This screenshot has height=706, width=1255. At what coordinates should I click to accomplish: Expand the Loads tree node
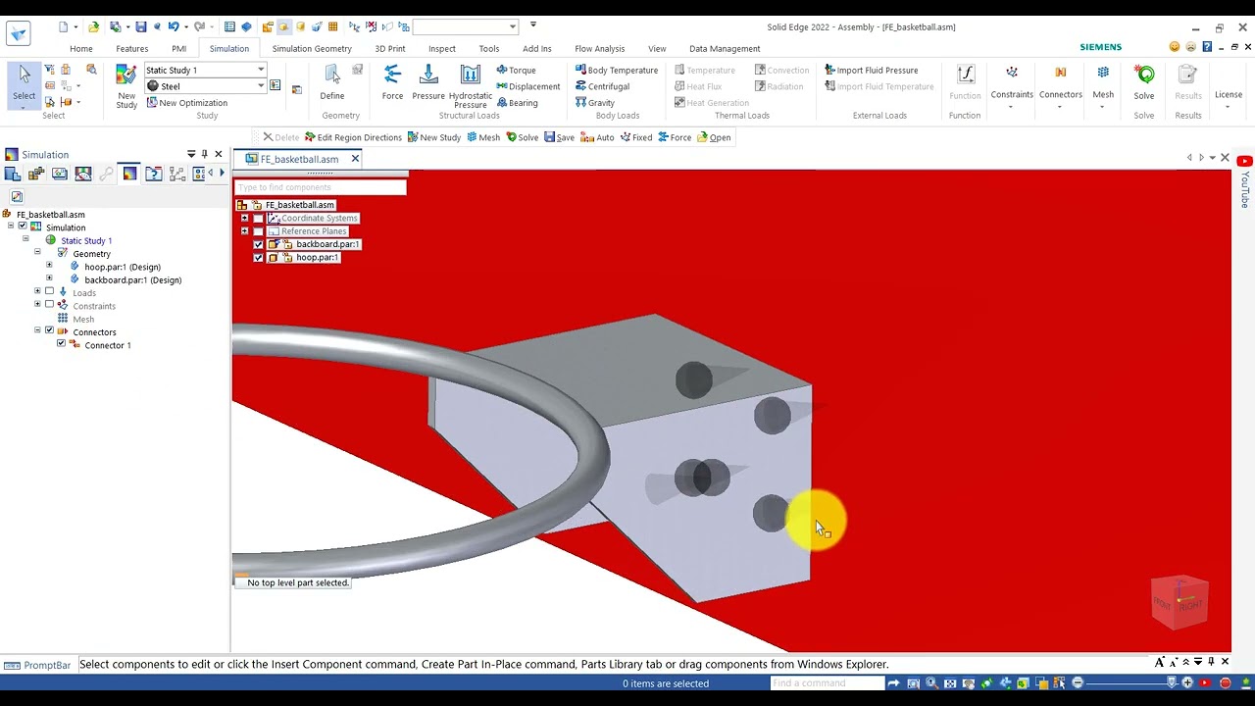point(37,291)
